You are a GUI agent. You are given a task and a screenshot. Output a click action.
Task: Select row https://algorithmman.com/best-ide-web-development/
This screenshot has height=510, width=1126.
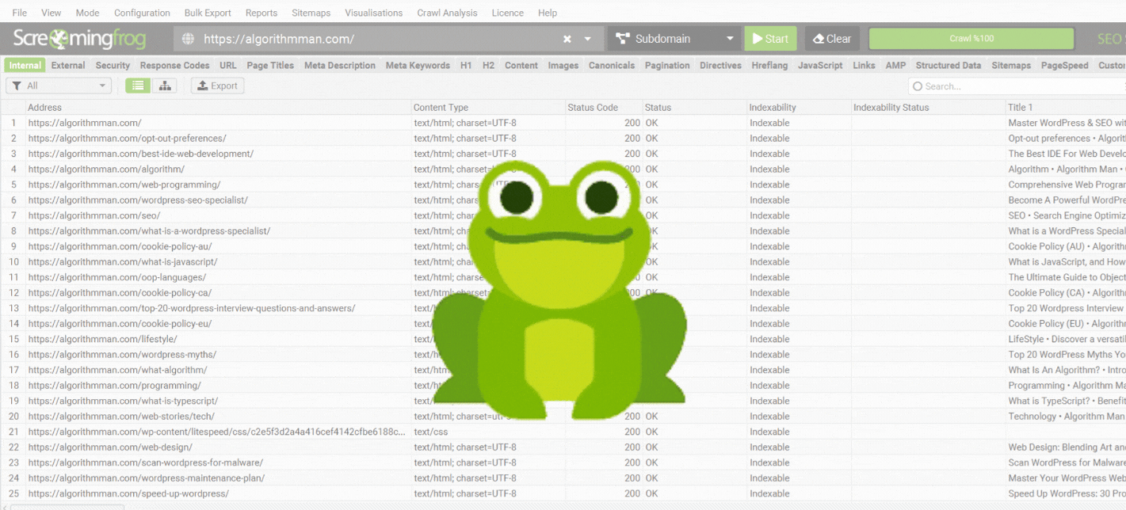tap(563, 154)
